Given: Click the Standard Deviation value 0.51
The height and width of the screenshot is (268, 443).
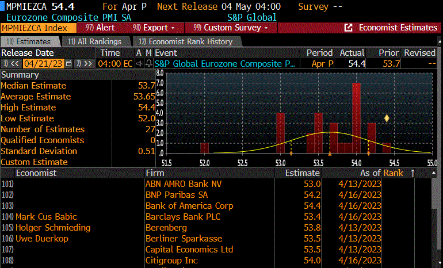Looking at the screenshot, I should pyautogui.click(x=146, y=151).
